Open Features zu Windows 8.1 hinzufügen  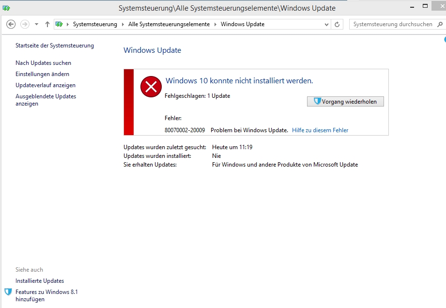46,295
